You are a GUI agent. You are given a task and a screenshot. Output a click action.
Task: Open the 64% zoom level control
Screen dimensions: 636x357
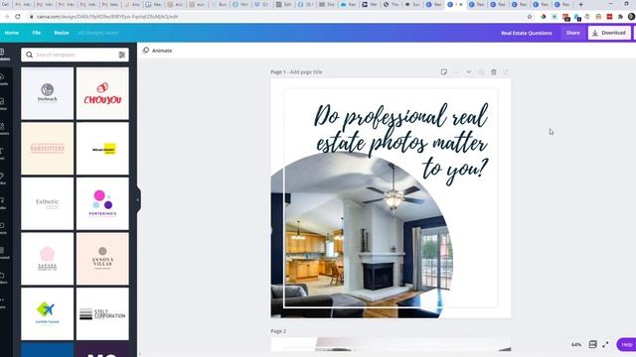576,345
